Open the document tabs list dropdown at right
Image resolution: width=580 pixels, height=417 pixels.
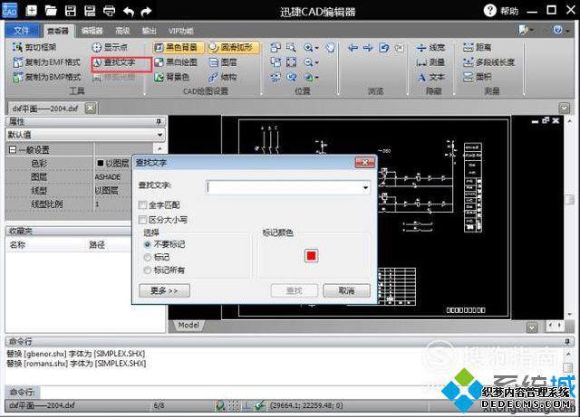pos(564,109)
